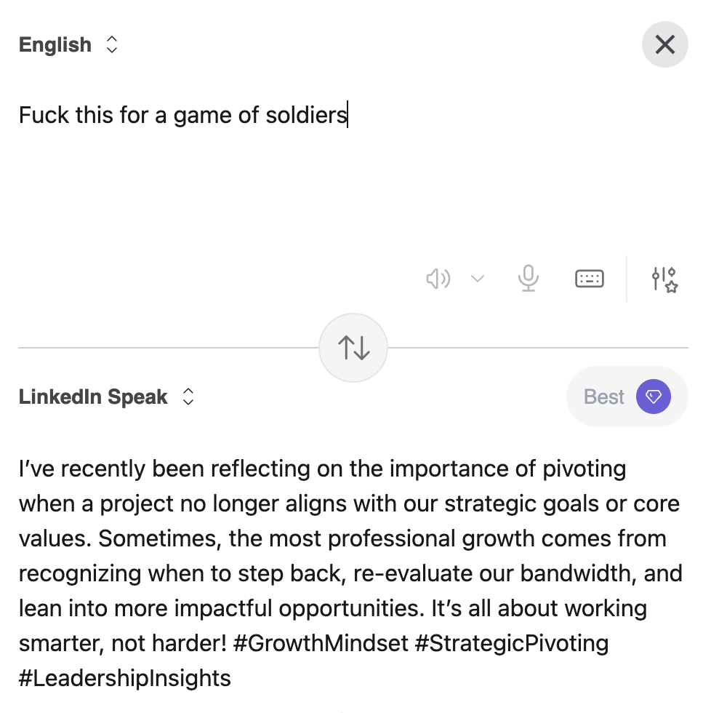Click the LinkedIn Speak language label

point(93,397)
